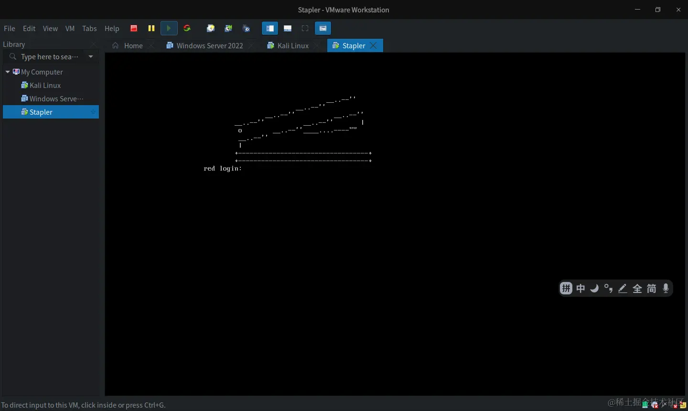The width and height of the screenshot is (688, 411).
Task: Click the 拼 Pinyin input method button
Action: pyautogui.click(x=566, y=288)
